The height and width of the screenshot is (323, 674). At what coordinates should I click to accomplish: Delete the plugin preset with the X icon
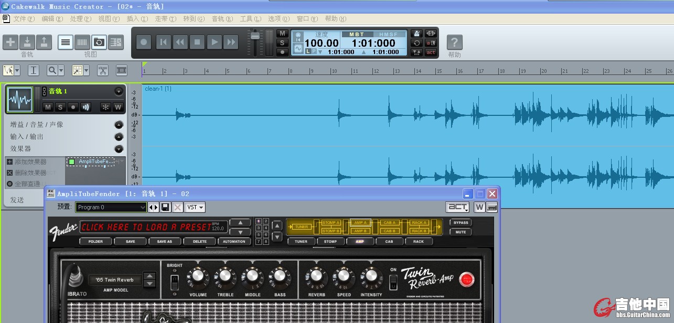[178, 207]
